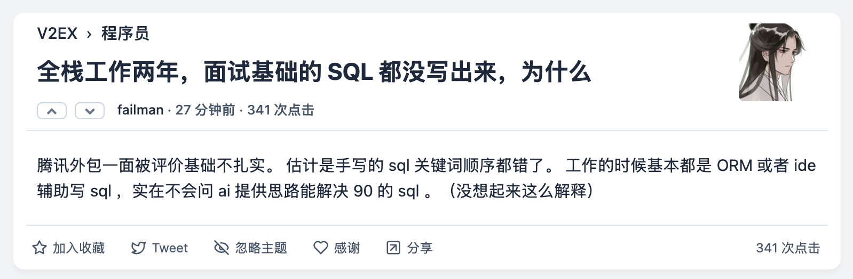
Task: Open the author's avatar image
Action: point(778,62)
